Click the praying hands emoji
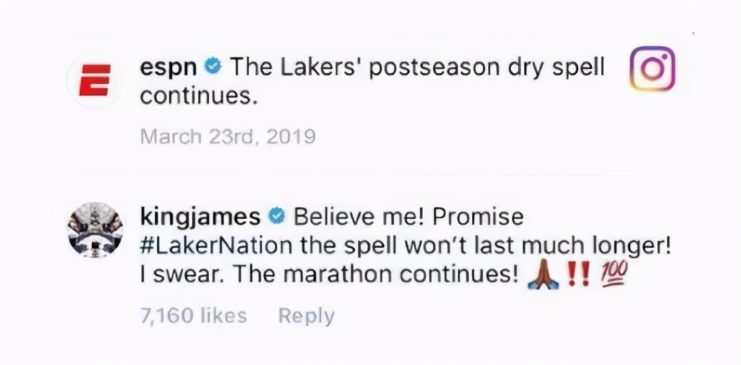The width and height of the screenshot is (741, 365). click(x=543, y=276)
